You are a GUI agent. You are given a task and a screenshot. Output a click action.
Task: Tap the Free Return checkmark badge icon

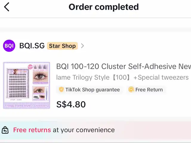[131, 90]
